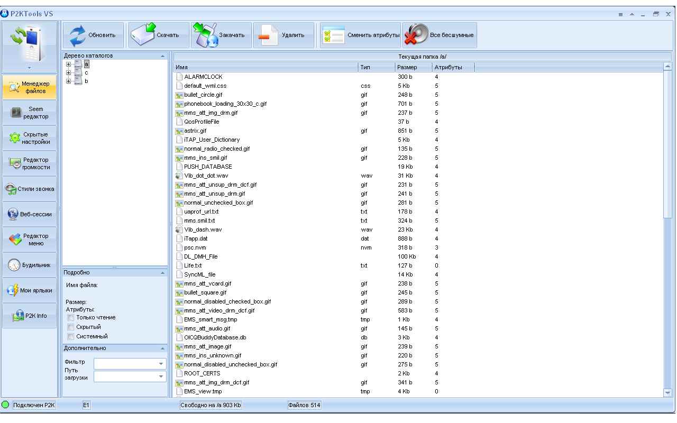Image resolution: width=677 pixels, height=423 pixels.
Task: Open the Веб-сессии web sessions section
Action: (x=29, y=214)
